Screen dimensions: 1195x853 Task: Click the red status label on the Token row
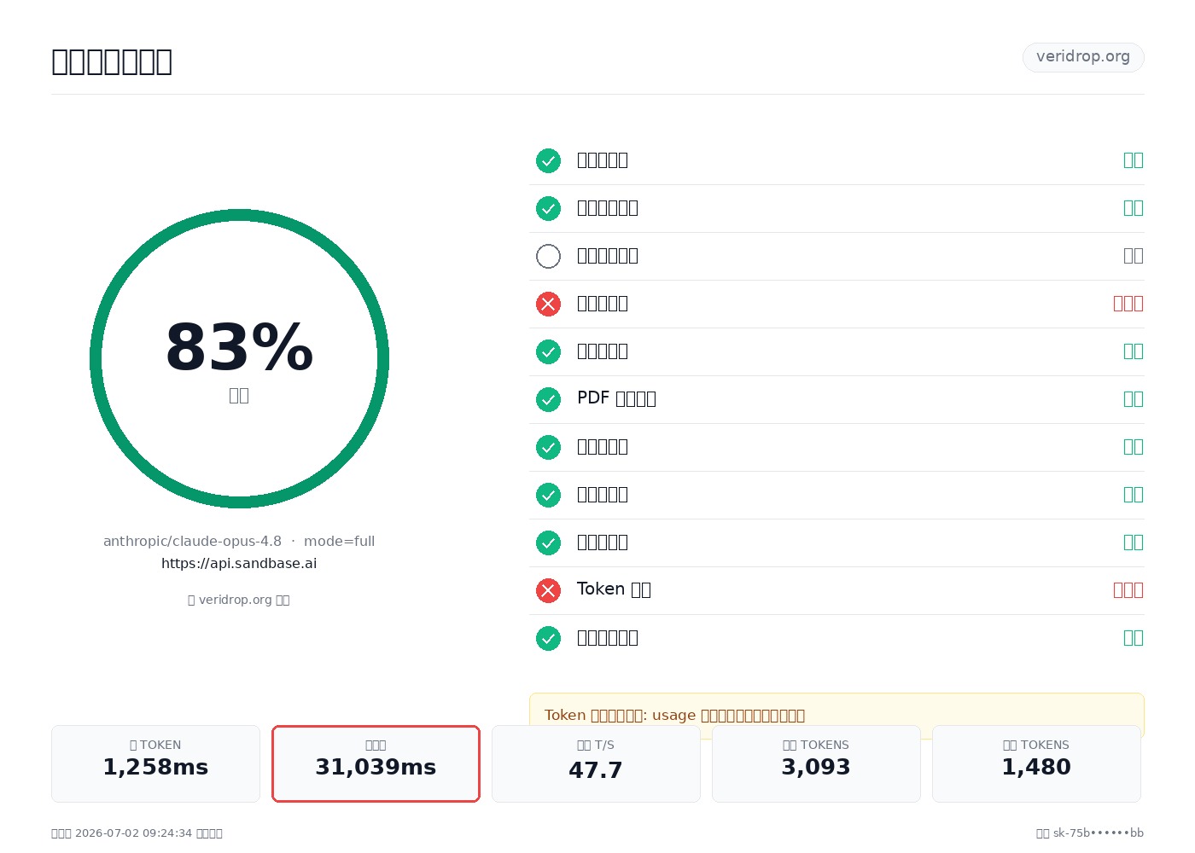(x=1128, y=590)
